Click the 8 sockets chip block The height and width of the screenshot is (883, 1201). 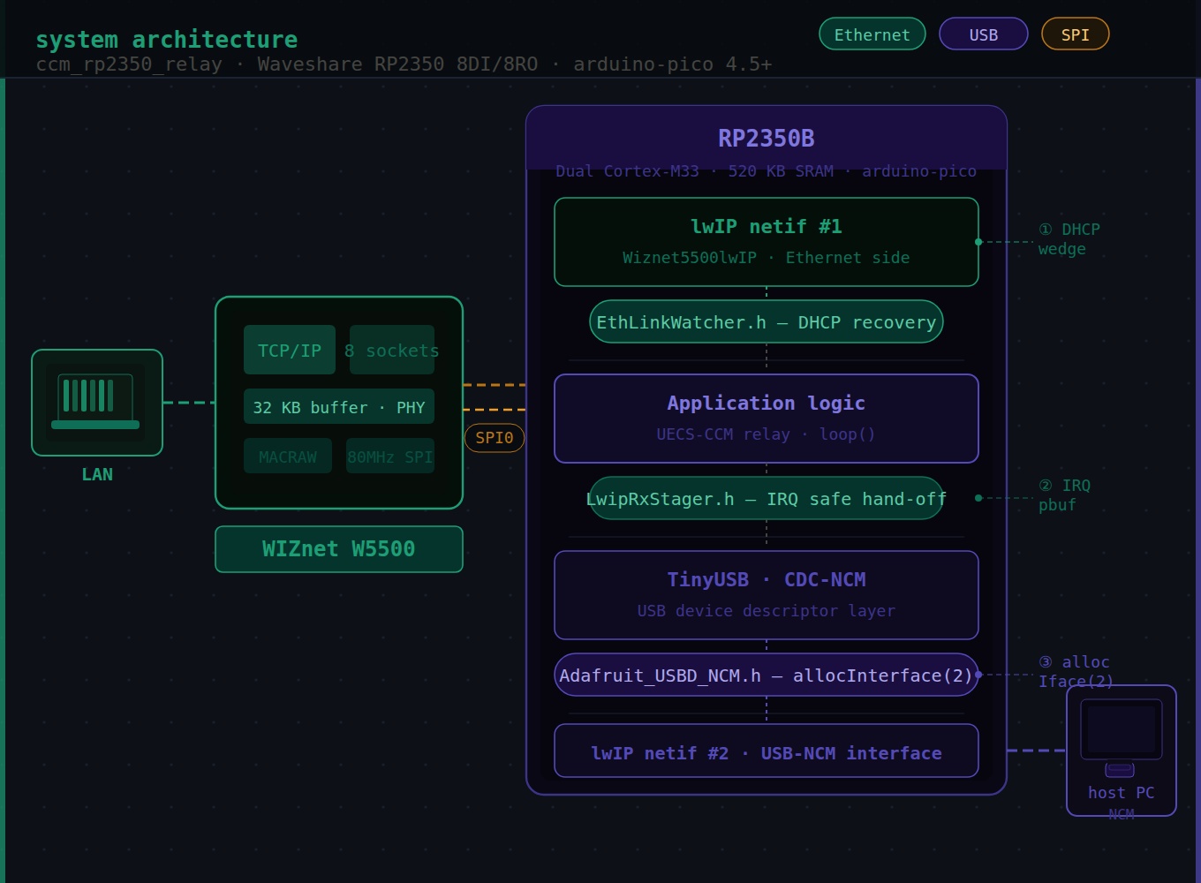point(392,350)
